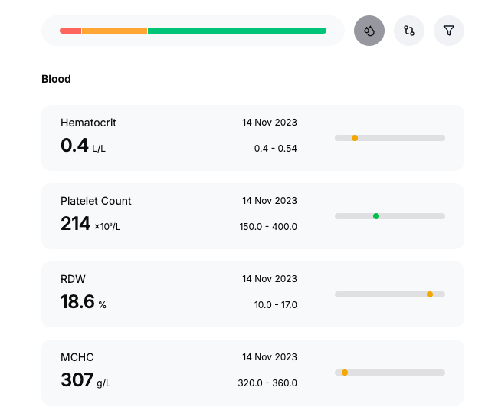Open the Platelet Count result card
Viewport: 485px width, 417px height.
pos(253,216)
